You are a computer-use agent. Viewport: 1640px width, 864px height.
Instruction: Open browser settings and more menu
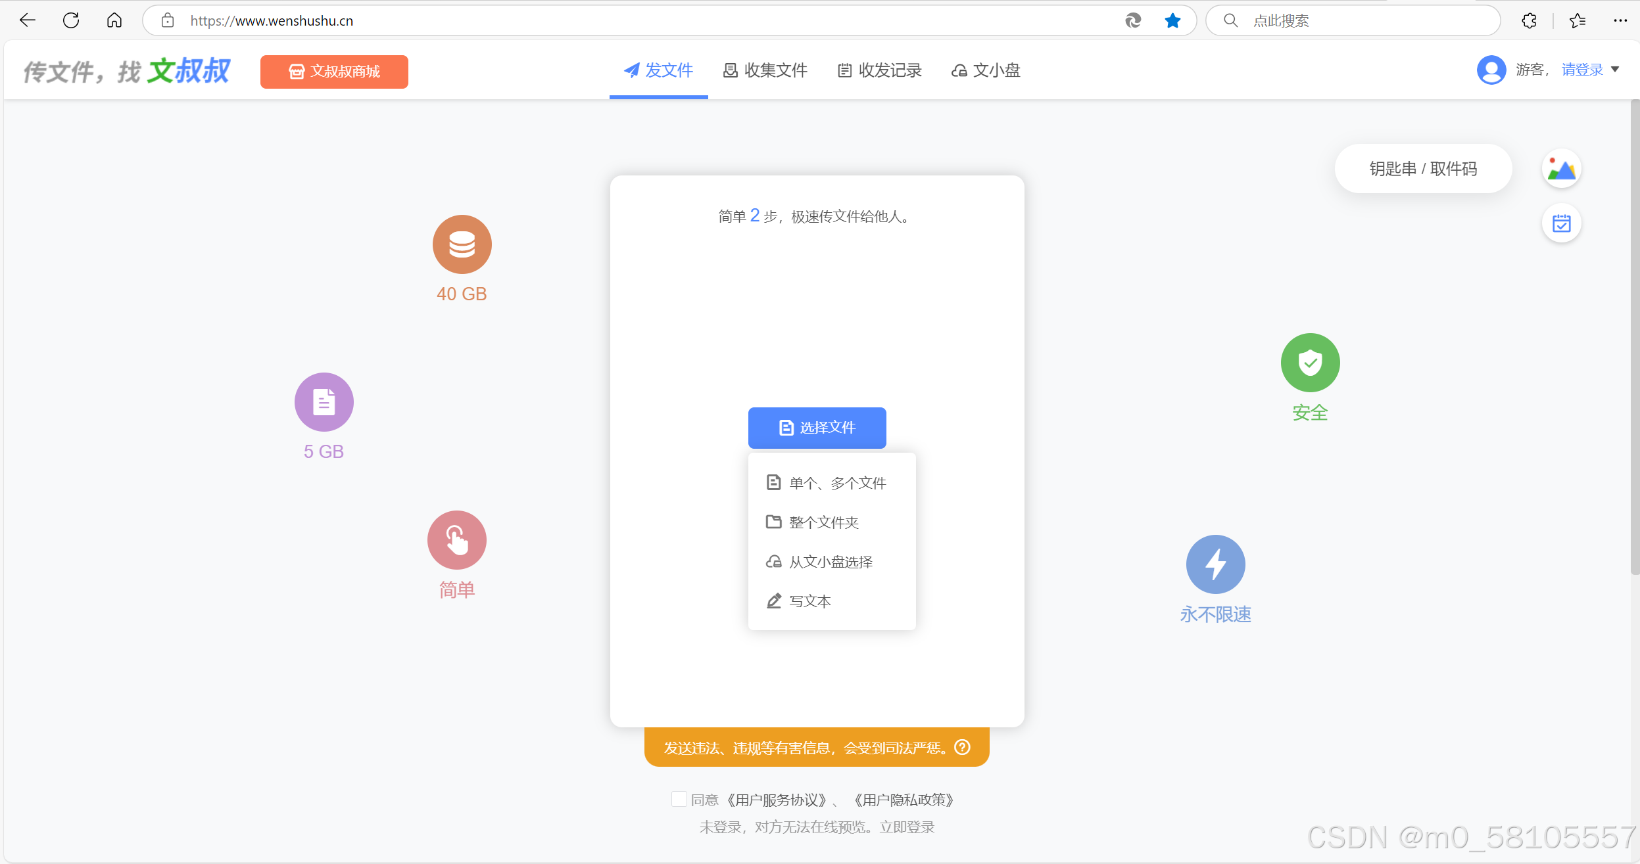coord(1620,20)
